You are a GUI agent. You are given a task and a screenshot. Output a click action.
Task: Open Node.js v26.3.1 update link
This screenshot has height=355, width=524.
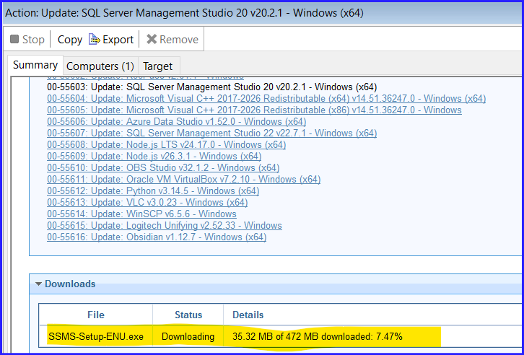coord(154,157)
